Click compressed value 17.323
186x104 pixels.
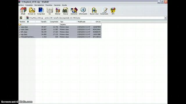56,32
